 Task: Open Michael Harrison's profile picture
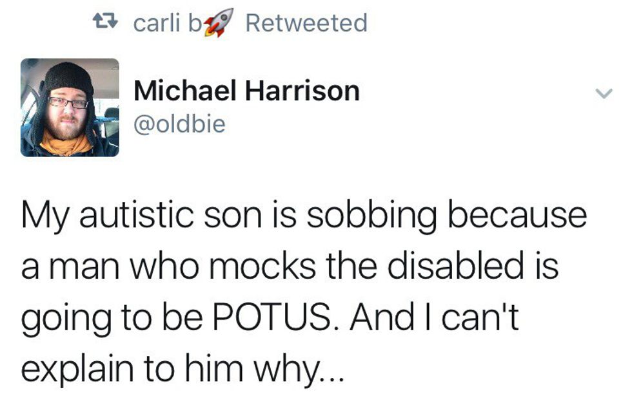tap(70, 108)
